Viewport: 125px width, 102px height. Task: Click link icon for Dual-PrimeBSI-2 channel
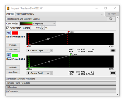tap(113, 73)
